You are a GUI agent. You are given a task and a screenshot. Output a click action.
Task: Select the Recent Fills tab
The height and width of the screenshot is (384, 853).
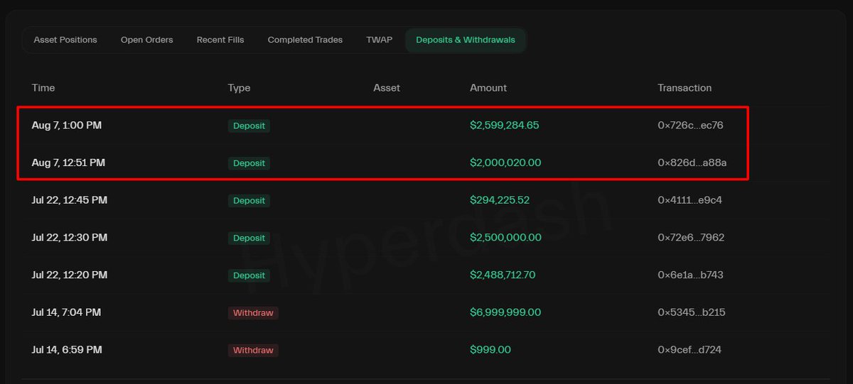220,40
